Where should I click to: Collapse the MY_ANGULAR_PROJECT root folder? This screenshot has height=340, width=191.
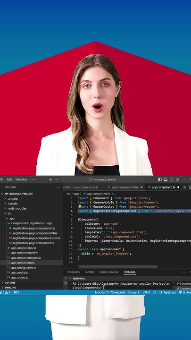pyautogui.click(x=32, y=194)
